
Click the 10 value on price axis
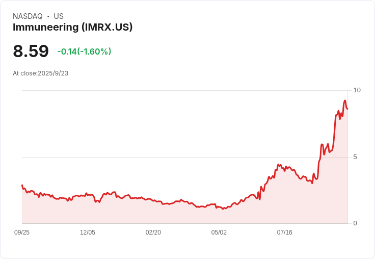click(x=357, y=90)
